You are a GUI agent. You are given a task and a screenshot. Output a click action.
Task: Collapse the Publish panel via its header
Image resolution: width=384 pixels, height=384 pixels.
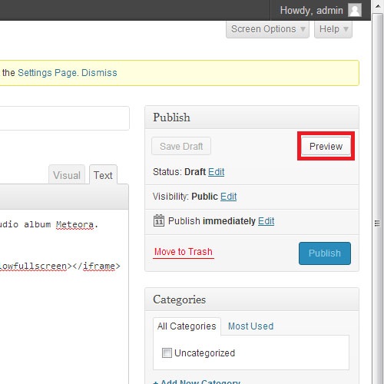[252, 118]
